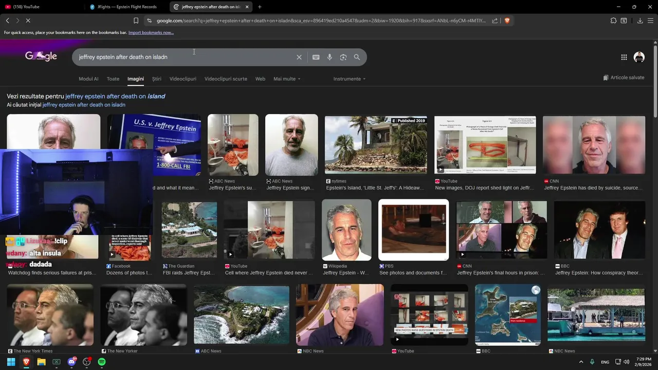Switch to the YouTube browser tab
658x370 pixels.
(41, 7)
